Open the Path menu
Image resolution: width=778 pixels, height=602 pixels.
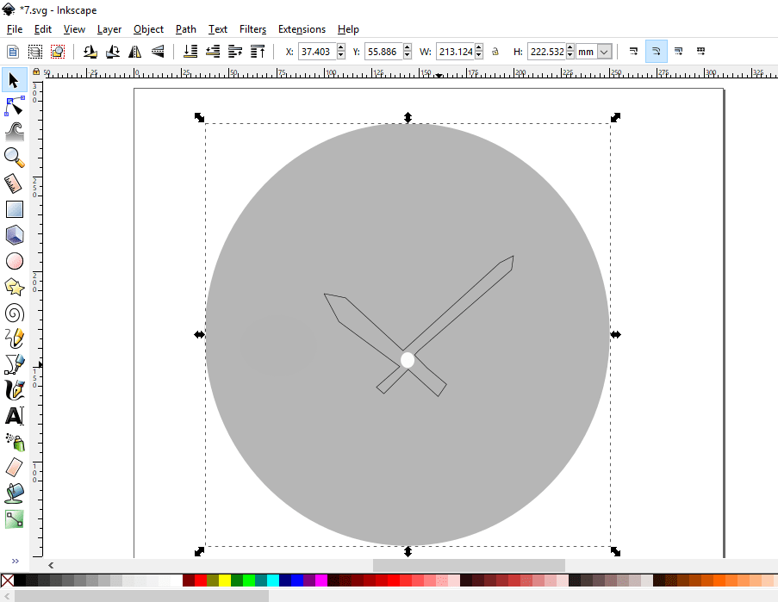tap(185, 29)
